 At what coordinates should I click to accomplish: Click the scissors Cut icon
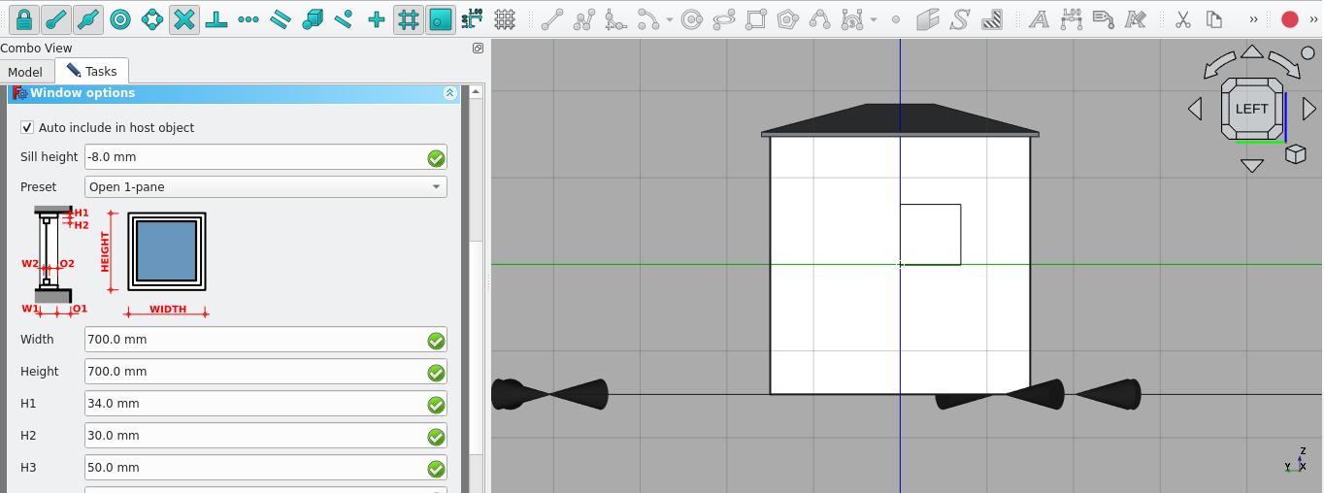1182,19
